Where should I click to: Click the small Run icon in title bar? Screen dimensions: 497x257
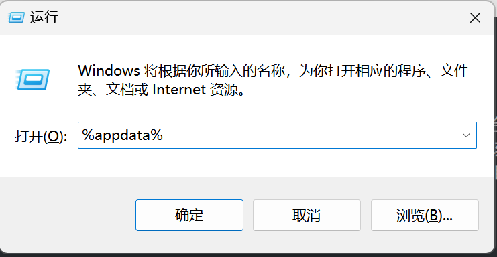coord(16,17)
